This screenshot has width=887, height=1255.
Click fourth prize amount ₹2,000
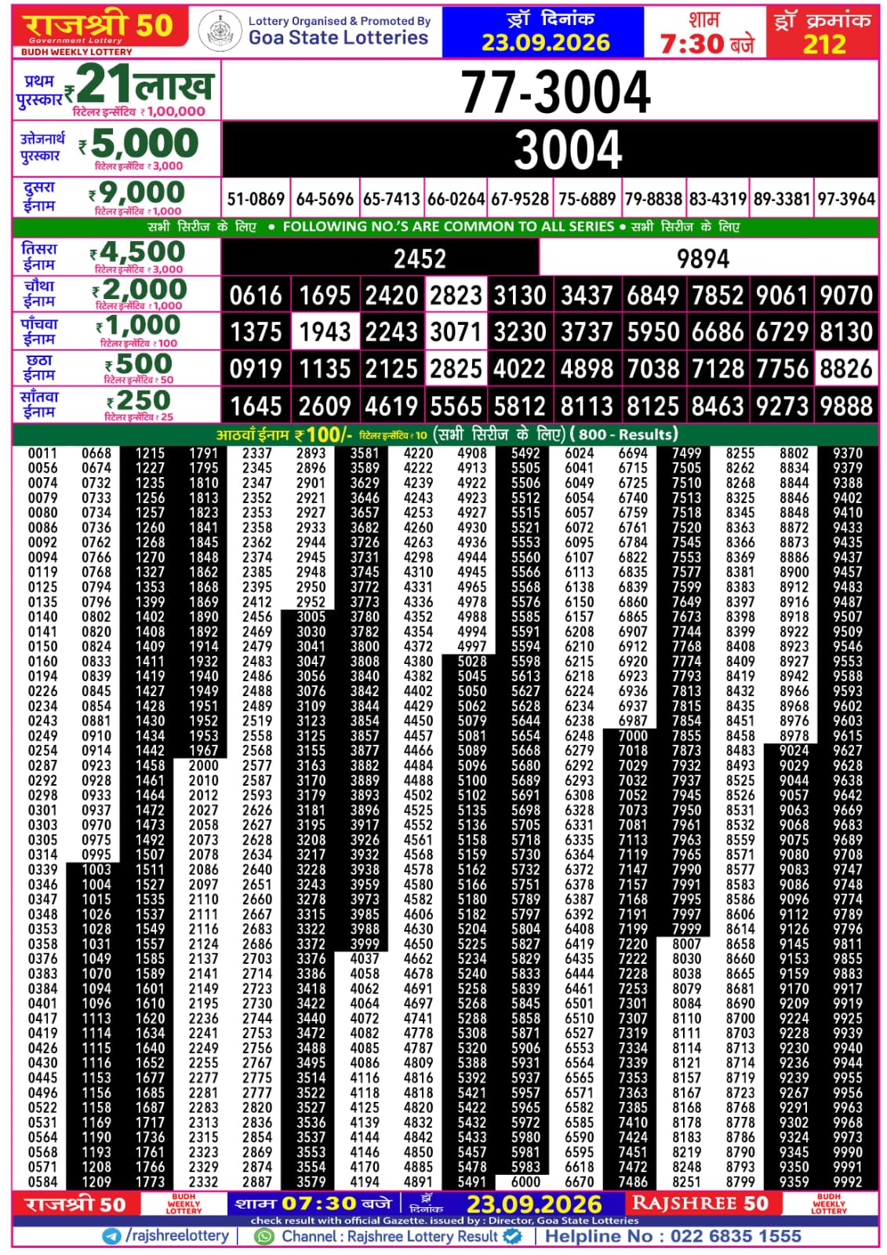point(140,289)
